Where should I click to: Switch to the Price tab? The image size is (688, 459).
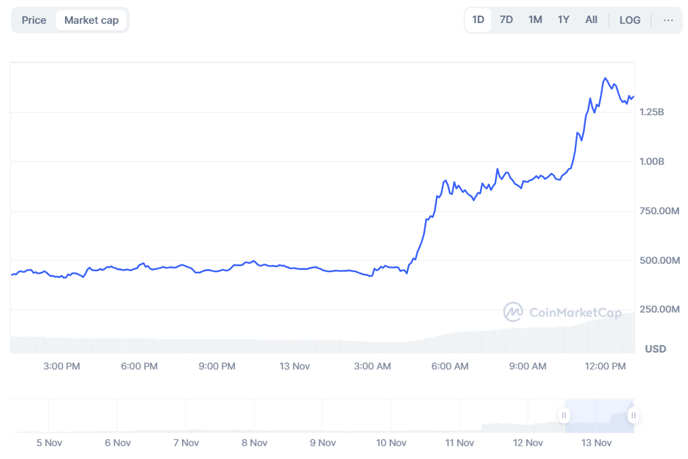click(34, 20)
